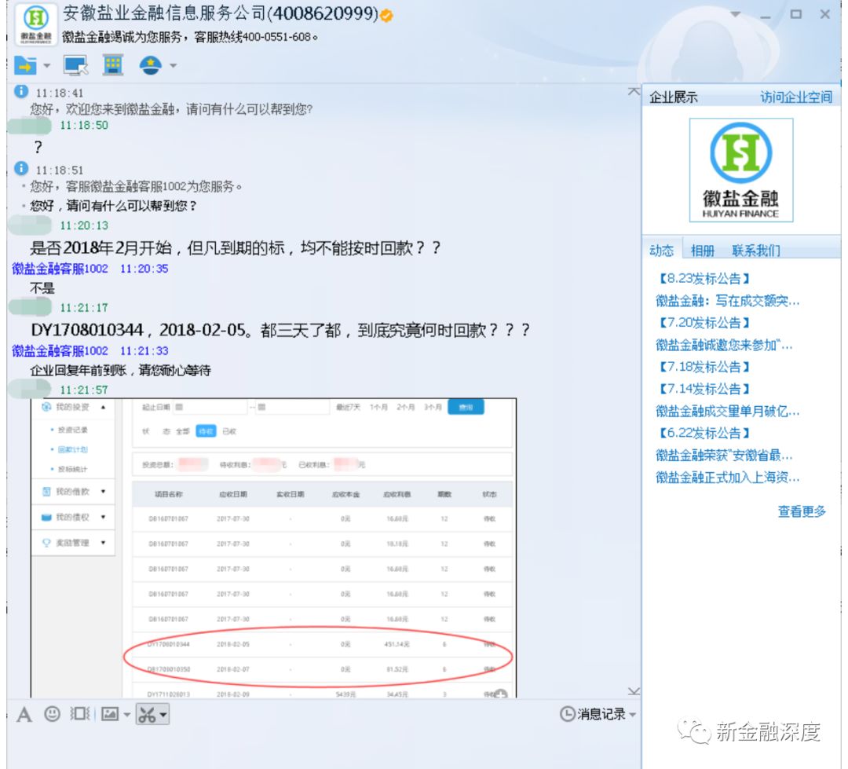
Task: Click chat scroll-up arrow at top
Action: (x=634, y=91)
